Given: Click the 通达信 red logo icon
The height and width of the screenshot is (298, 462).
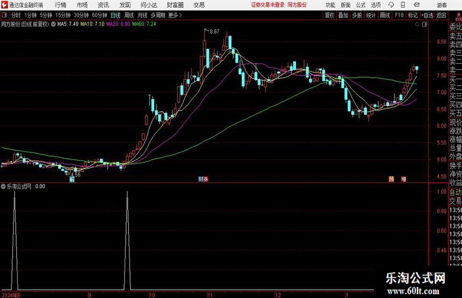Looking at the screenshot, I should (x=4, y=5).
